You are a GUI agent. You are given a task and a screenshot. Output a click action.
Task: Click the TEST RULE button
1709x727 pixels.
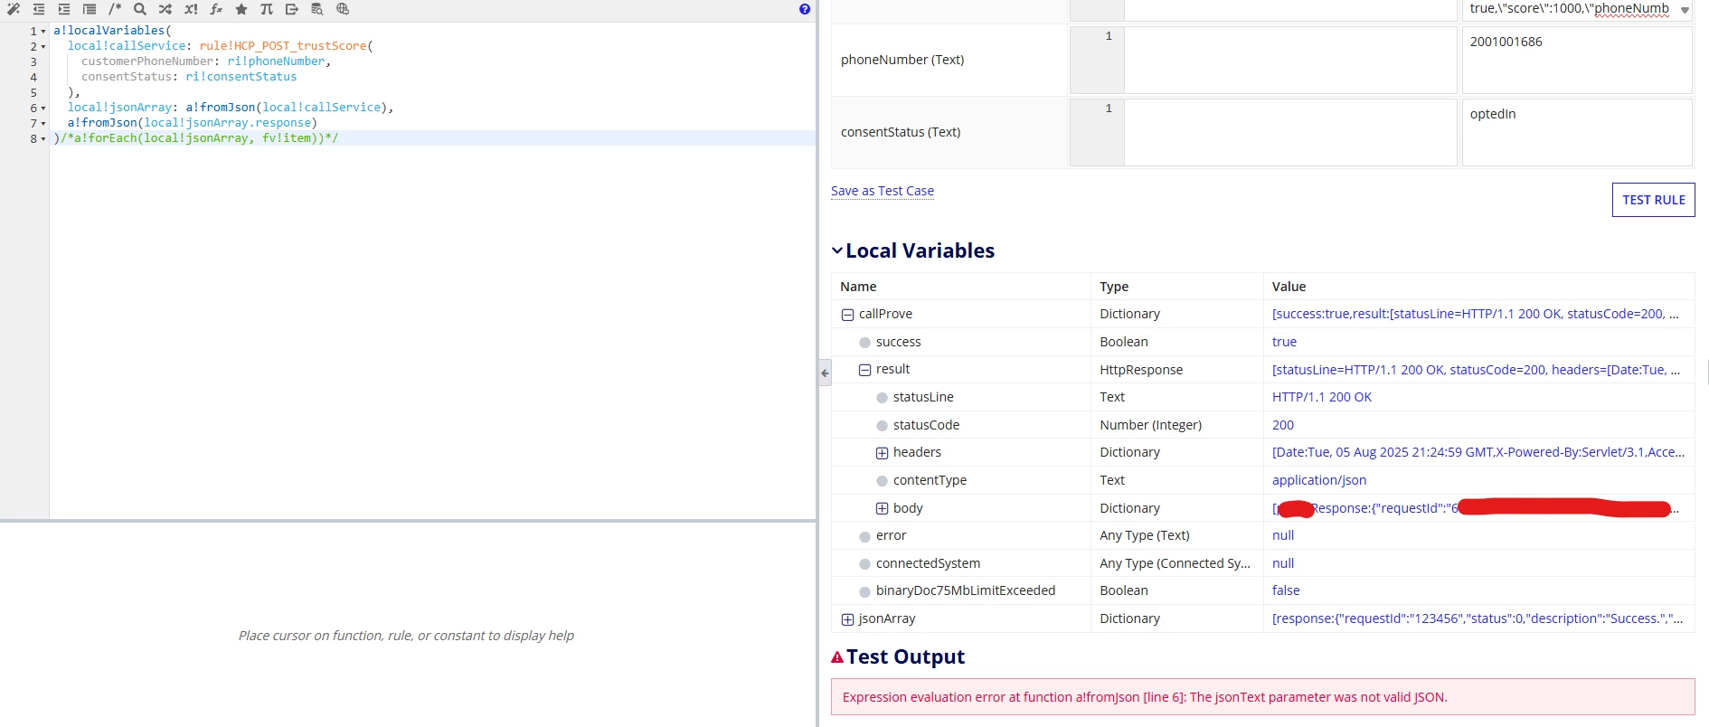pyautogui.click(x=1653, y=200)
